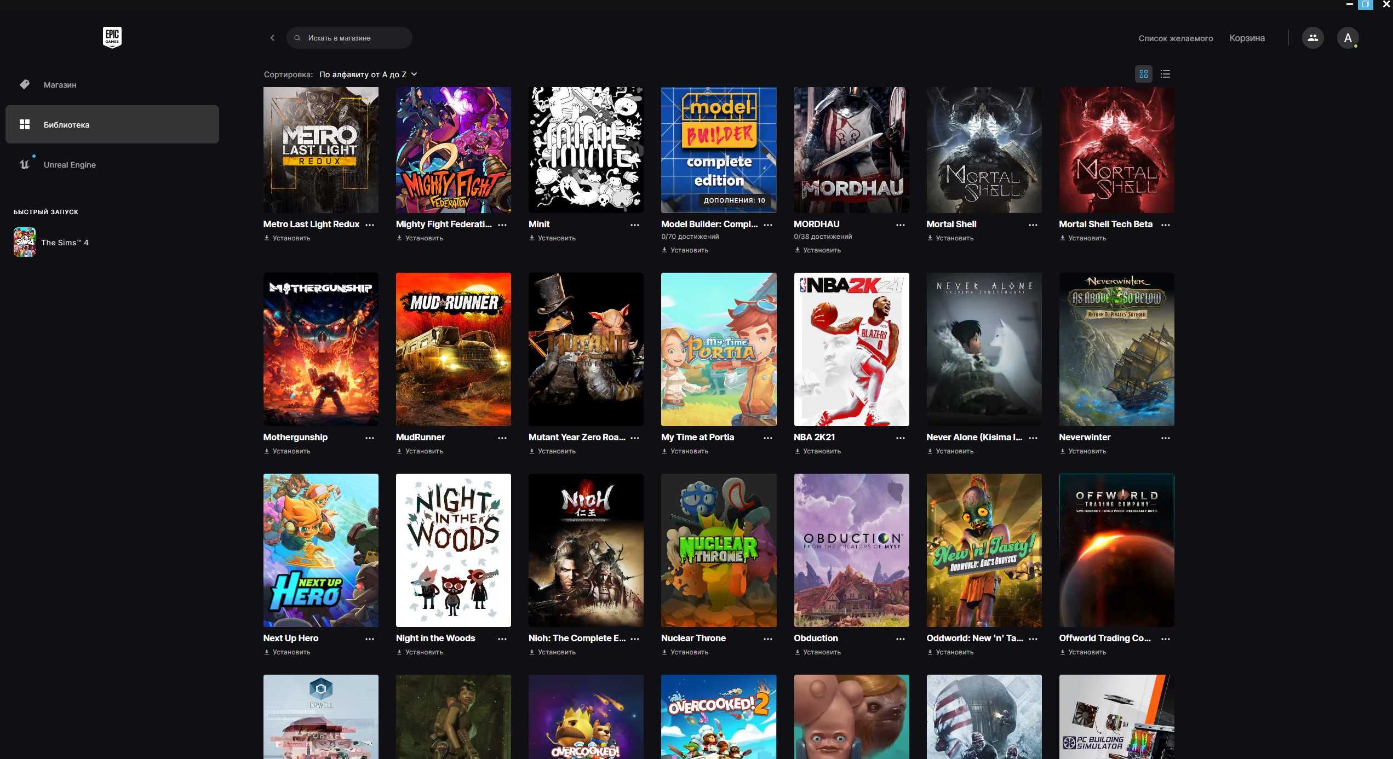This screenshot has width=1393, height=759.
Task: Open options menu for Model Builder
Action: coord(768,225)
